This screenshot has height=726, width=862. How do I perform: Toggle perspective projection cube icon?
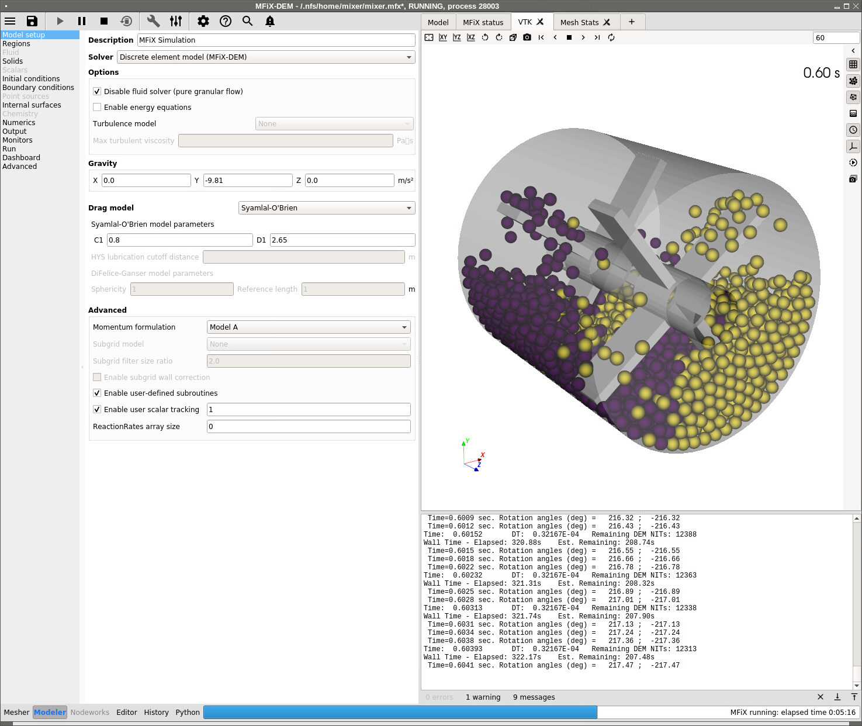coord(513,37)
